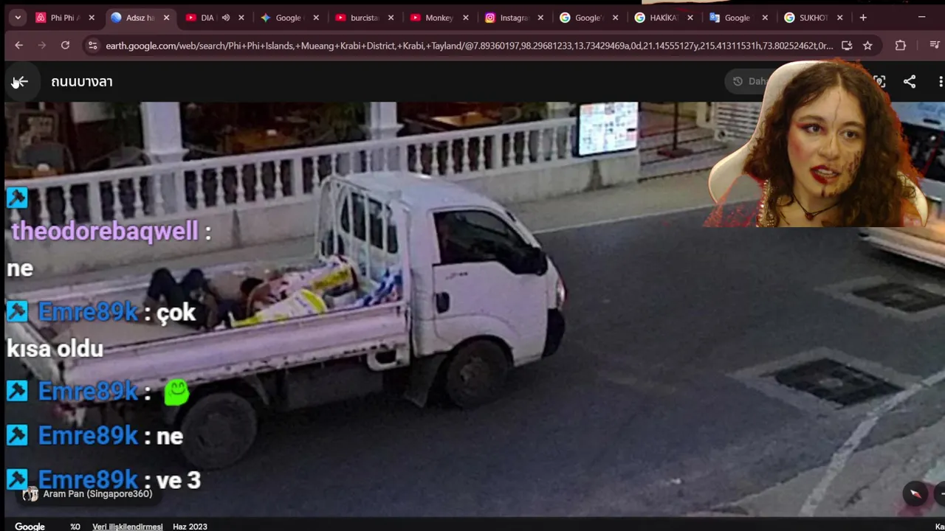Click the compass button on the map
The width and height of the screenshot is (945, 531).
click(x=915, y=494)
